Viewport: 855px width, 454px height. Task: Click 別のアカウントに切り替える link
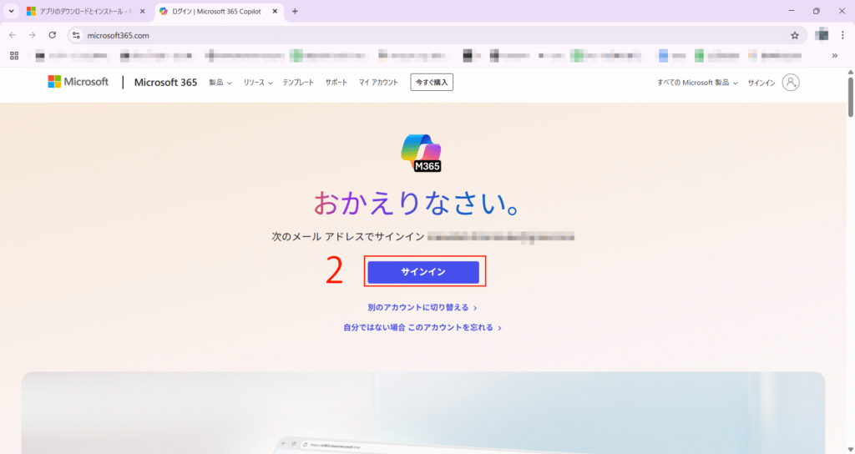point(422,307)
